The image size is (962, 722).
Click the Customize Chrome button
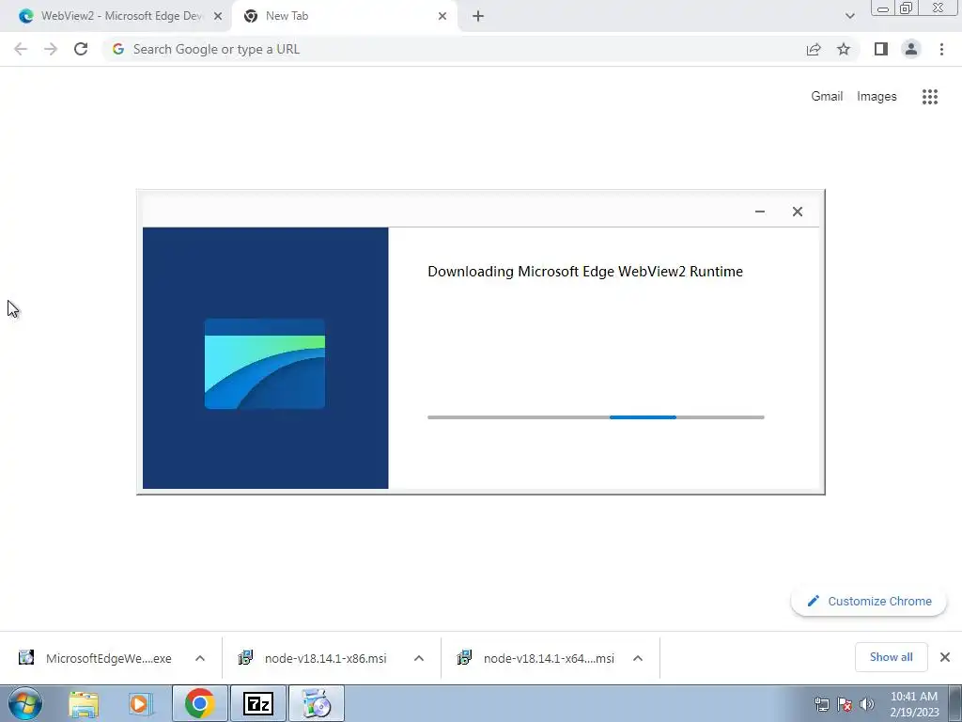tap(868, 601)
